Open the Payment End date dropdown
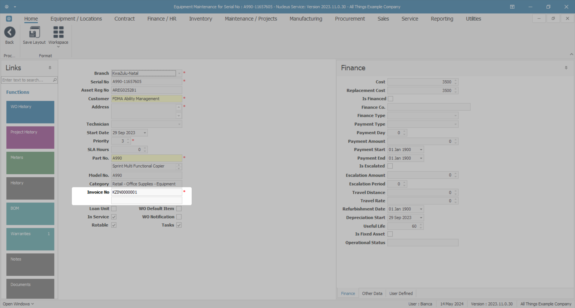Viewport: 575px width, 308px height. point(421,158)
